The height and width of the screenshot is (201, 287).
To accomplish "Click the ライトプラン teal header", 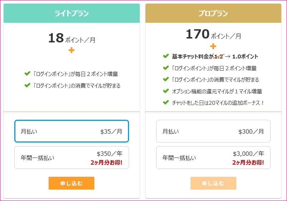I will point(71,14).
